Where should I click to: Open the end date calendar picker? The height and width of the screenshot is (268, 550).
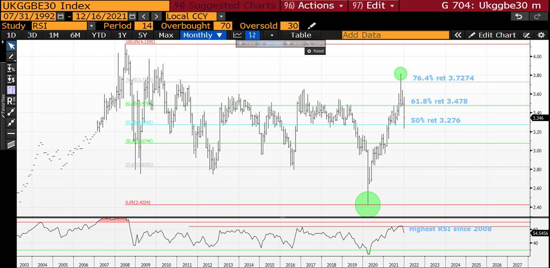[x=132, y=16]
